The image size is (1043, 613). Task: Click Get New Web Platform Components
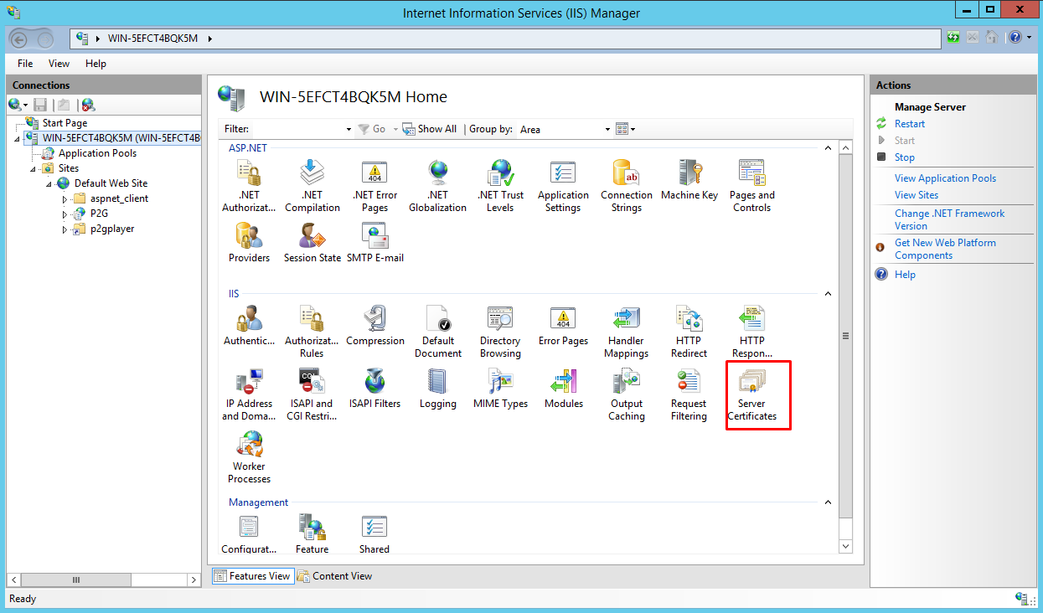pyautogui.click(x=945, y=249)
